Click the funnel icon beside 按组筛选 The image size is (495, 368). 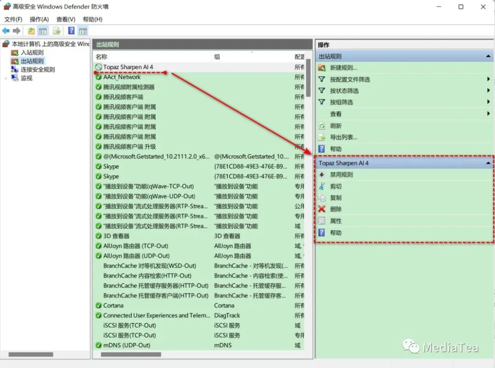coord(322,102)
